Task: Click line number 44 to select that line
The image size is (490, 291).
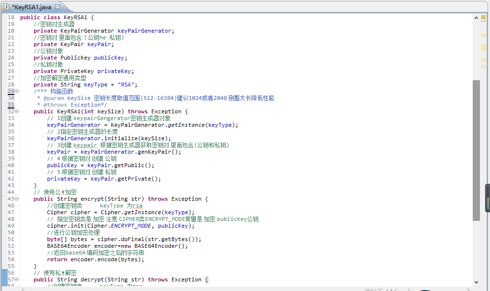Action: pos(11,192)
